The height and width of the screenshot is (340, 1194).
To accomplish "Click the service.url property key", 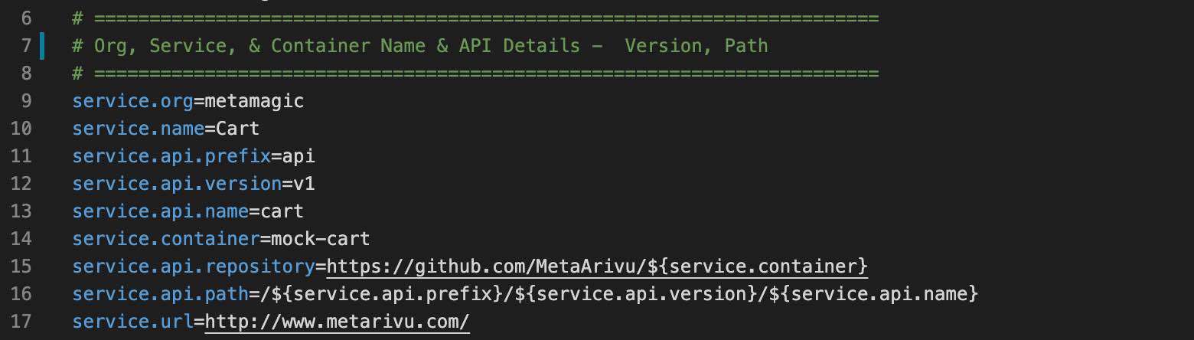I will tap(133, 322).
